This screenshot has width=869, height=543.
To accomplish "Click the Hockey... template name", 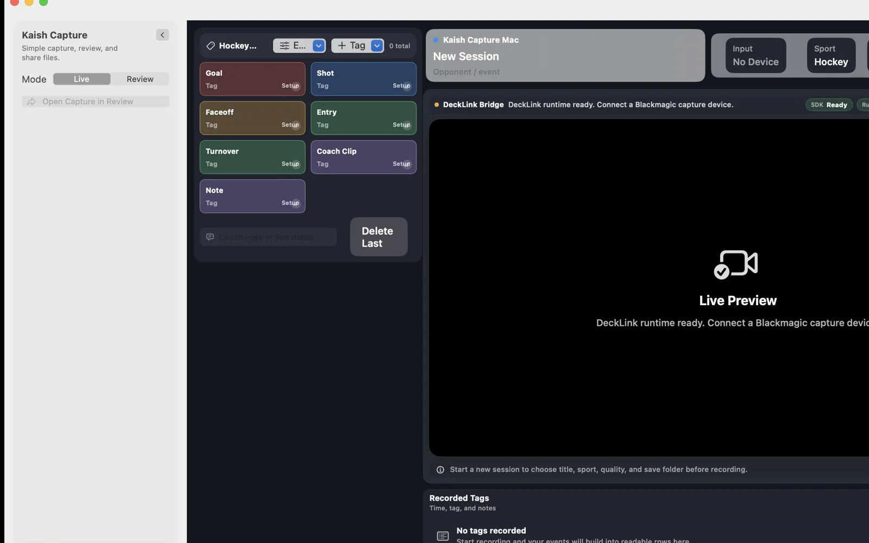I will point(238,46).
